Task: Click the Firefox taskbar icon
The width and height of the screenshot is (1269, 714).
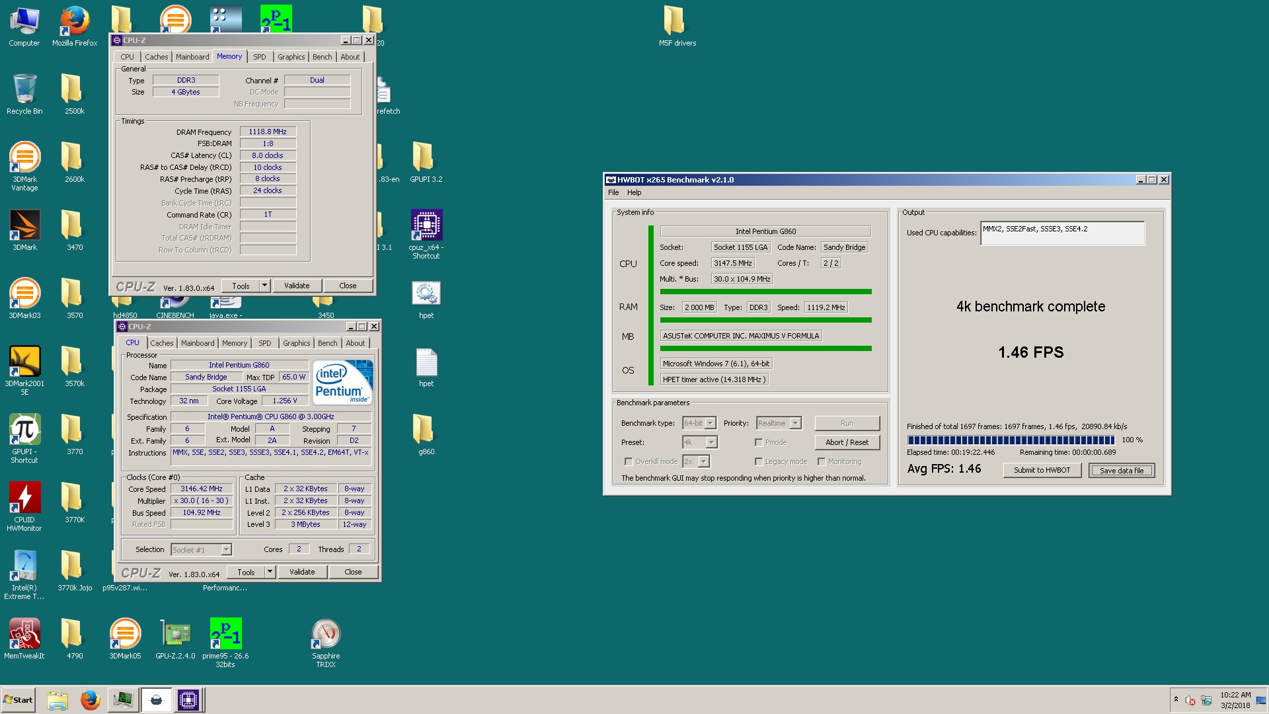Action: click(x=90, y=700)
